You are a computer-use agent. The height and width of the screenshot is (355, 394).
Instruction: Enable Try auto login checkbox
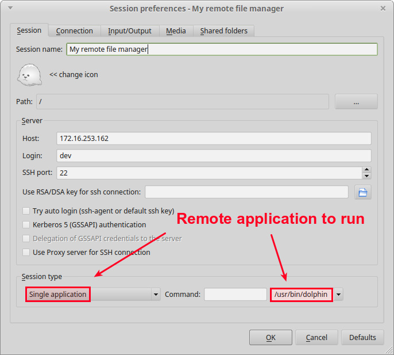(26, 211)
